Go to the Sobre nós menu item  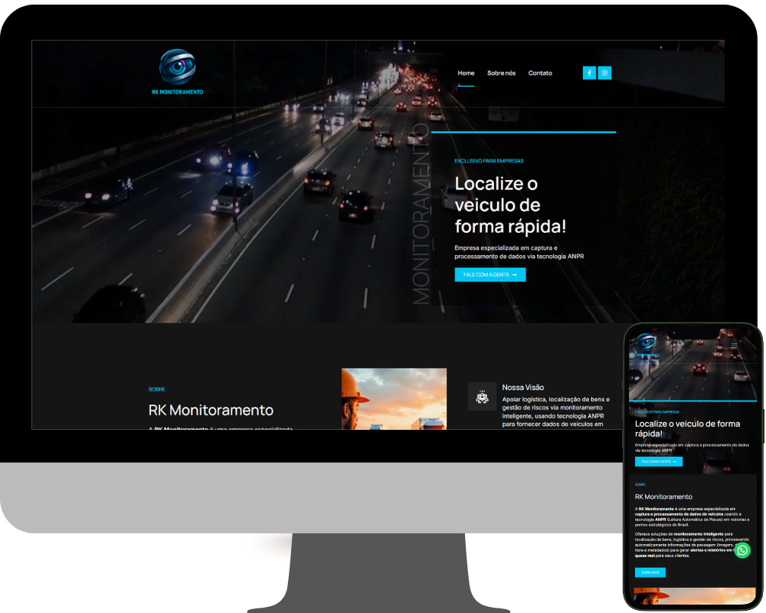click(x=501, y=73)
